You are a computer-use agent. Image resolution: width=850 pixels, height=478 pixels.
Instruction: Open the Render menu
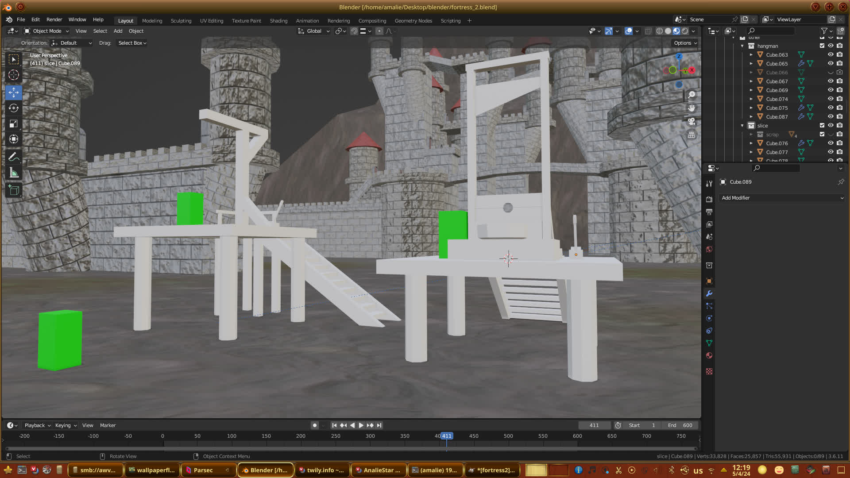coord(54,19)
